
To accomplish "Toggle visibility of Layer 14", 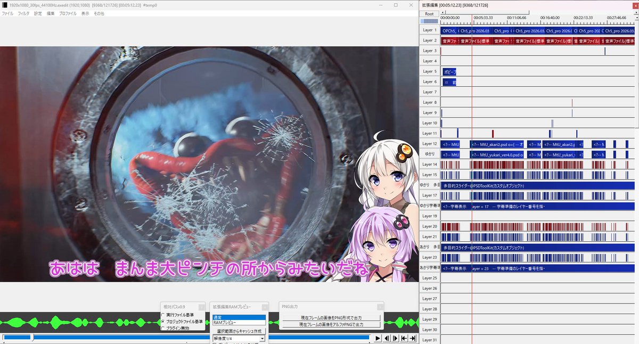I will (x=429, y=165).
